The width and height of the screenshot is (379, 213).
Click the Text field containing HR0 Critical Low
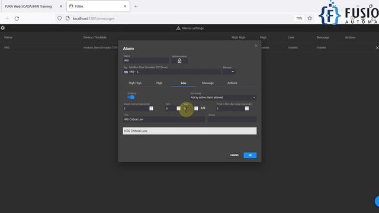[164, 120]
